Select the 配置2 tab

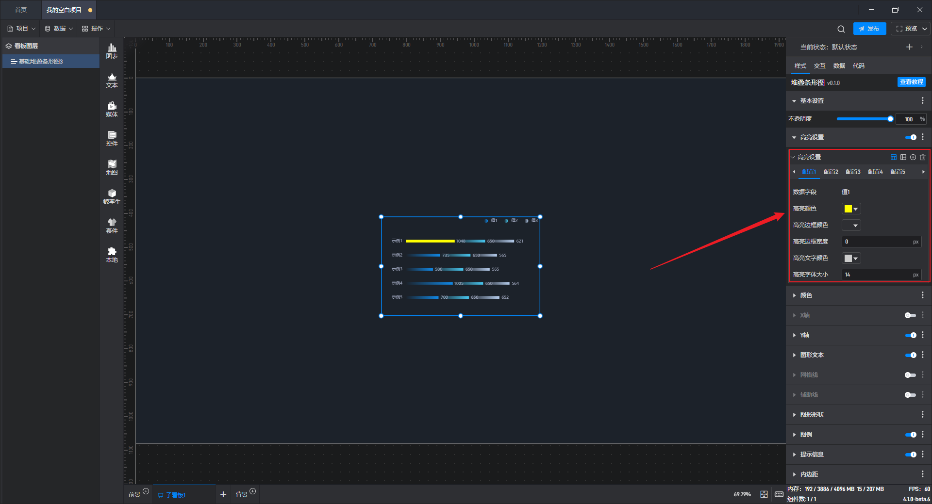[x=831, y=172]
